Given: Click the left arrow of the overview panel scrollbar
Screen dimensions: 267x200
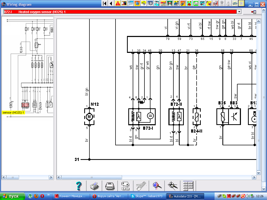Looking at the screenshot, I should [x=4, y=177].
